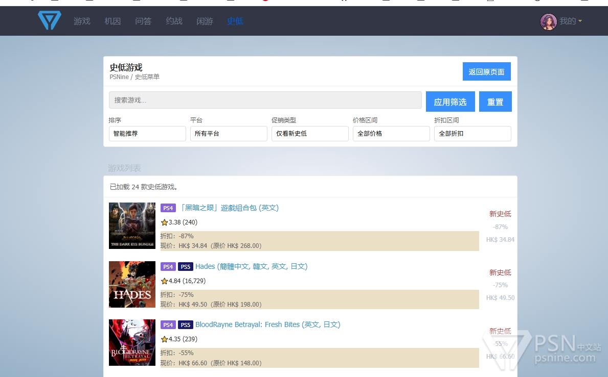This screenshot has width=608, height=377.
Task: Open the 促销类型 promotion type dropdown
Action: coord(310,134)
